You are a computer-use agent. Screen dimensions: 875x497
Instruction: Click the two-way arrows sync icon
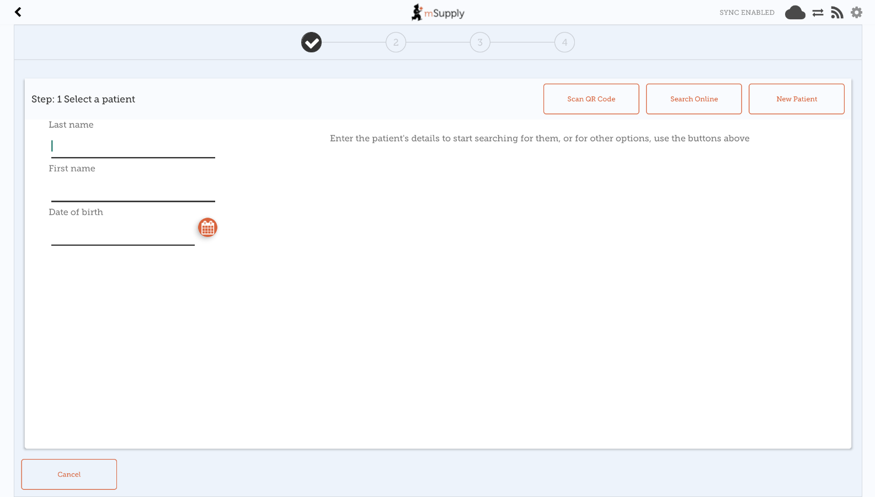tap(818, 13)
